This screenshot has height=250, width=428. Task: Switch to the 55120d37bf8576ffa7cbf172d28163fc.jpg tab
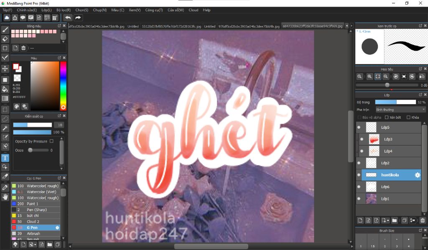171,26
